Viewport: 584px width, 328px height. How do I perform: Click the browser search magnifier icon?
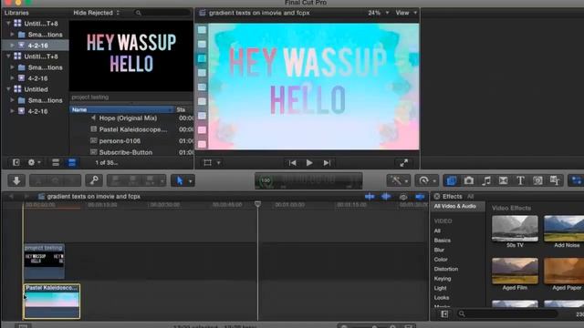coord(138,13)
